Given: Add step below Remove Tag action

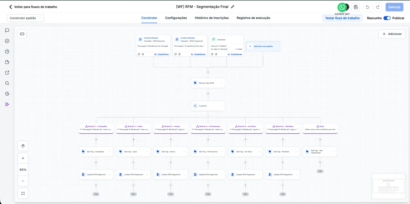Looking at the screenshot, I should [x=208, y=94].
